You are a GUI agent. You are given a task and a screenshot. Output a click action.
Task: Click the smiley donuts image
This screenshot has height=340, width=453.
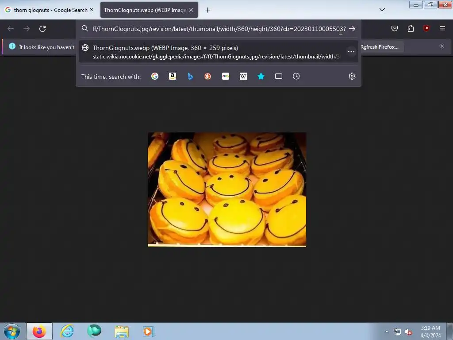(x=227, y=189)
